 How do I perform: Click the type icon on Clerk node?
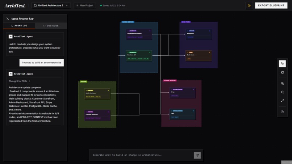[171, 111]
